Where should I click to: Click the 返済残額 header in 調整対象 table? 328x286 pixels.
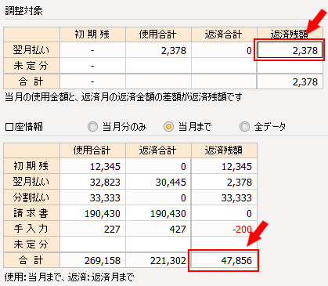tap(290, 34)
